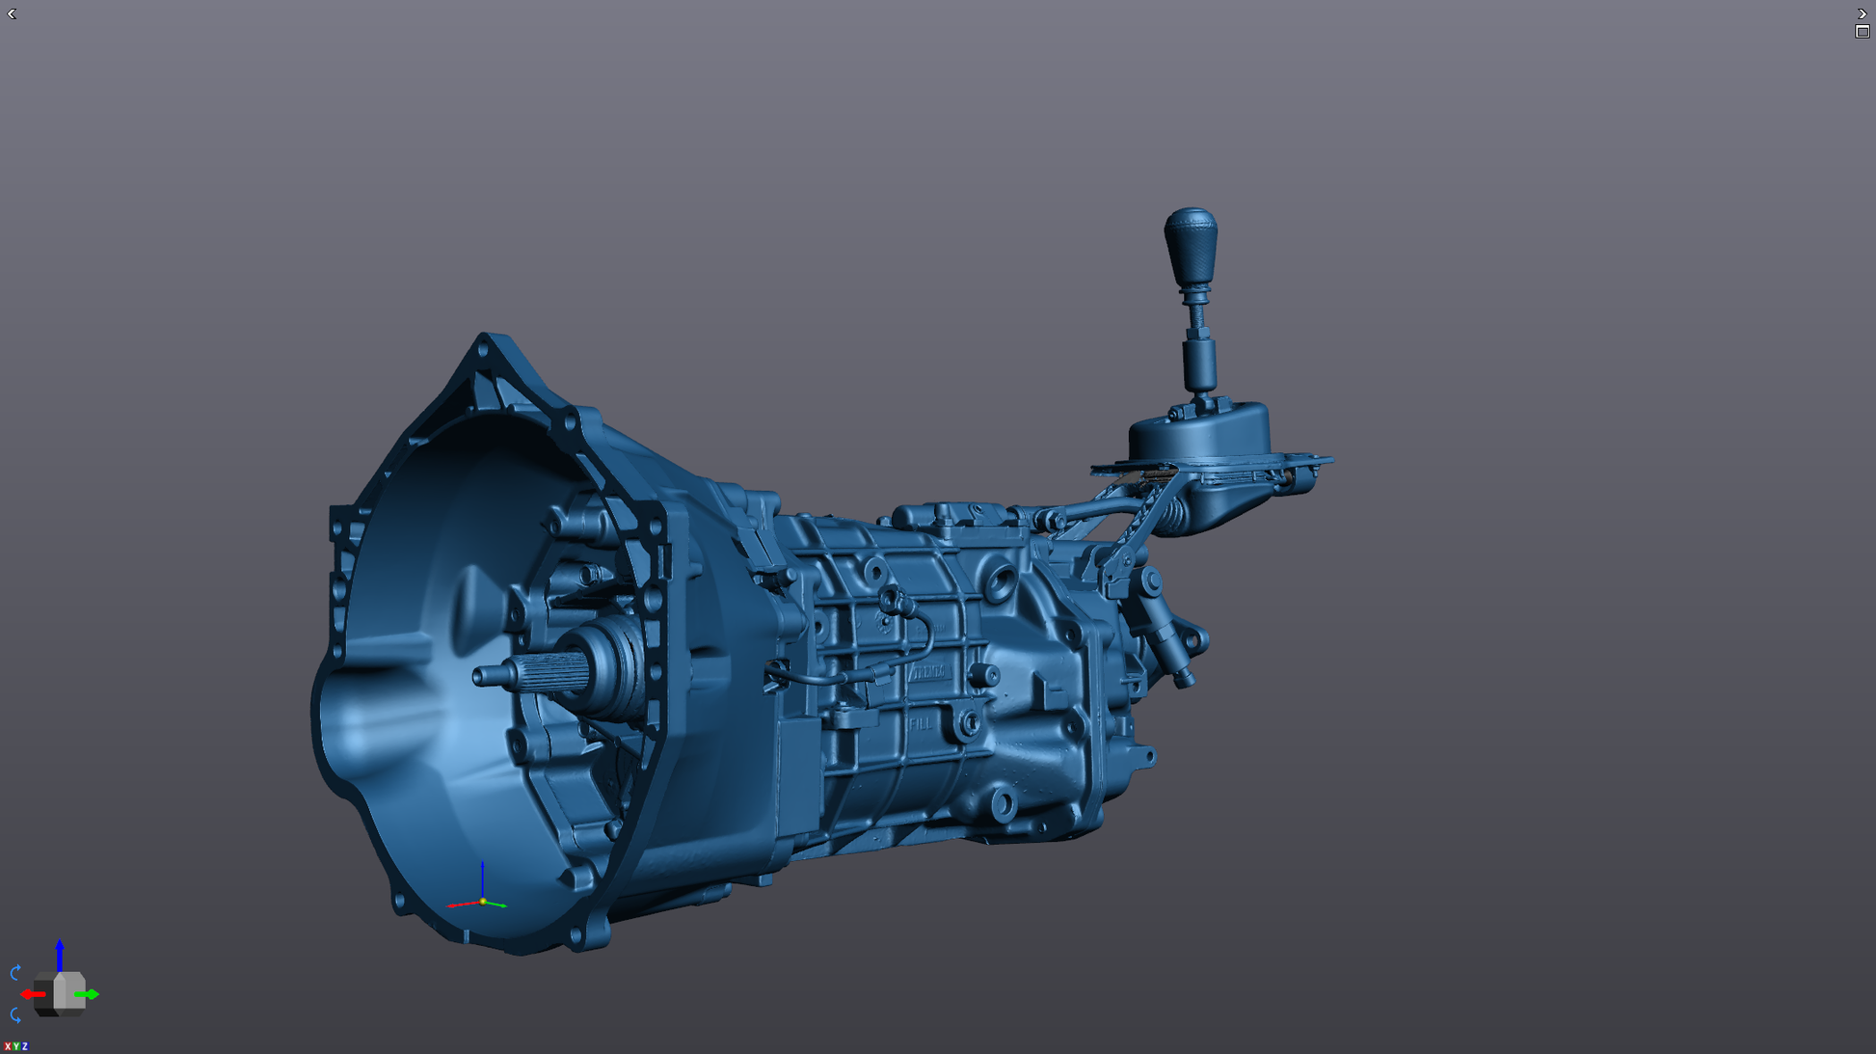
Task: Click the blue Z-axis arrow on view cube
Action: pyautogui.click(x=60, y=955)
